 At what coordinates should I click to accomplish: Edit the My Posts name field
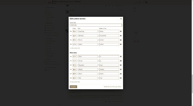88,36
